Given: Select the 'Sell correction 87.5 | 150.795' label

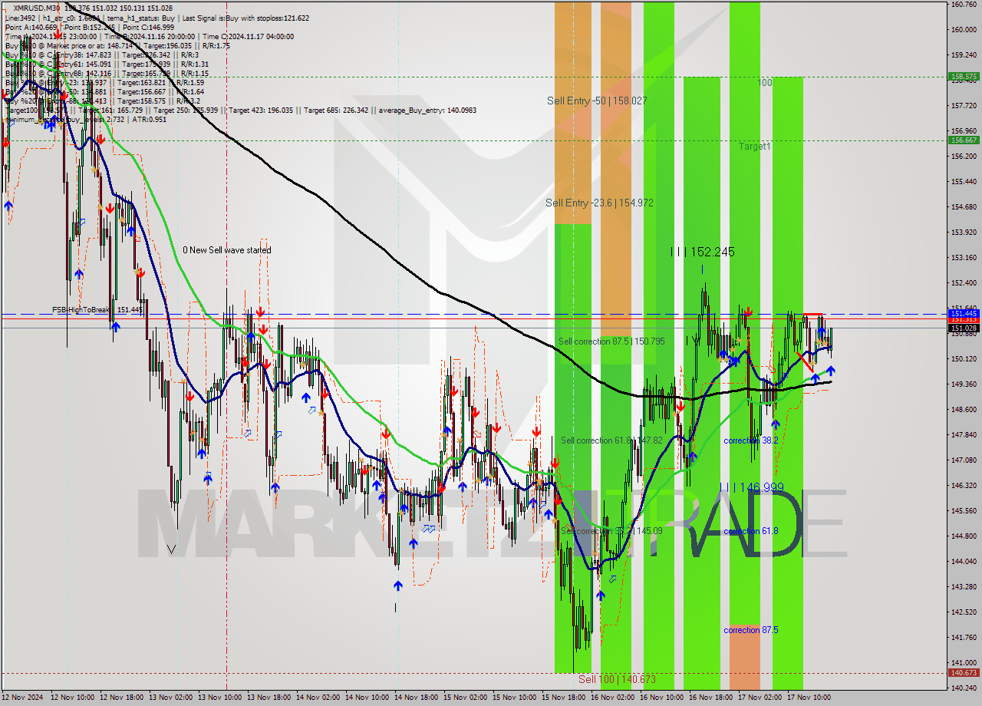Looking at the screenshot, I should (x=611, y=341).
